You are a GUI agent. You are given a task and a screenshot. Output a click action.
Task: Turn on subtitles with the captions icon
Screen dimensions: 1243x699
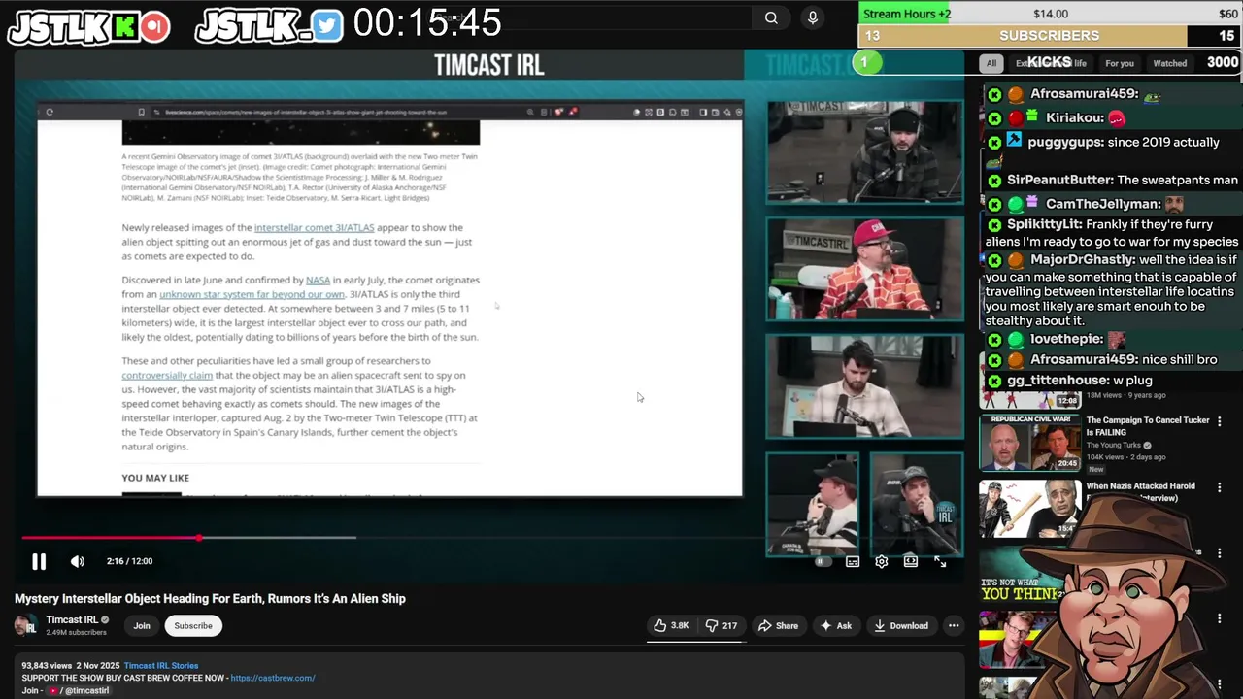853,561
